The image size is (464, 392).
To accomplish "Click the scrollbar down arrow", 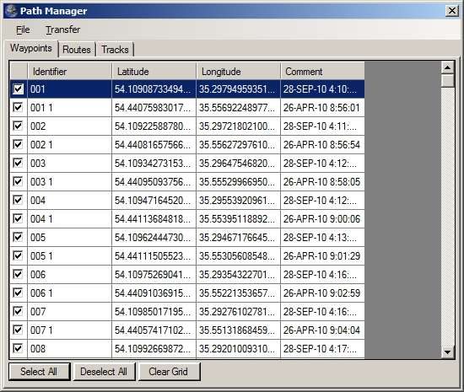I will (x=447, y=352).
